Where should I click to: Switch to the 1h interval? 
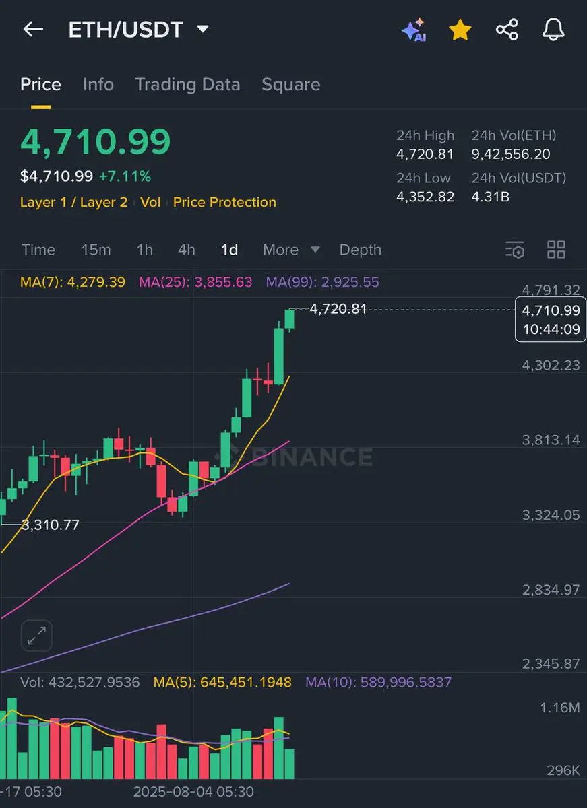point(144,250)
